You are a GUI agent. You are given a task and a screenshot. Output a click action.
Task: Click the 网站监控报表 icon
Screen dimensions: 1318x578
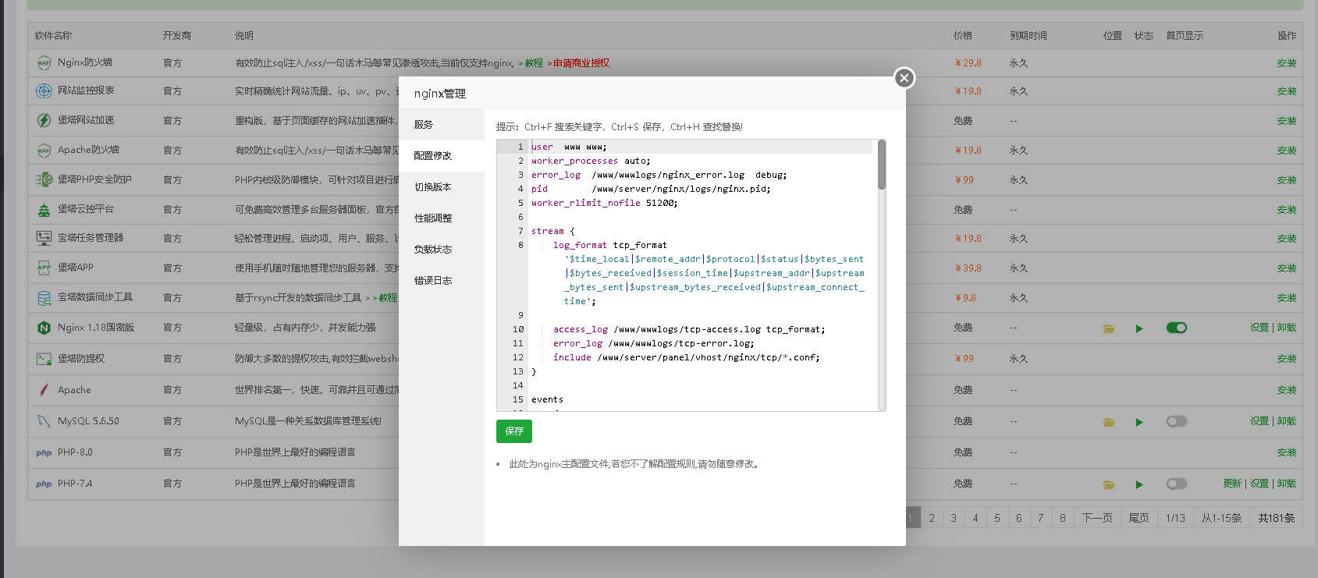pos(44,91)
